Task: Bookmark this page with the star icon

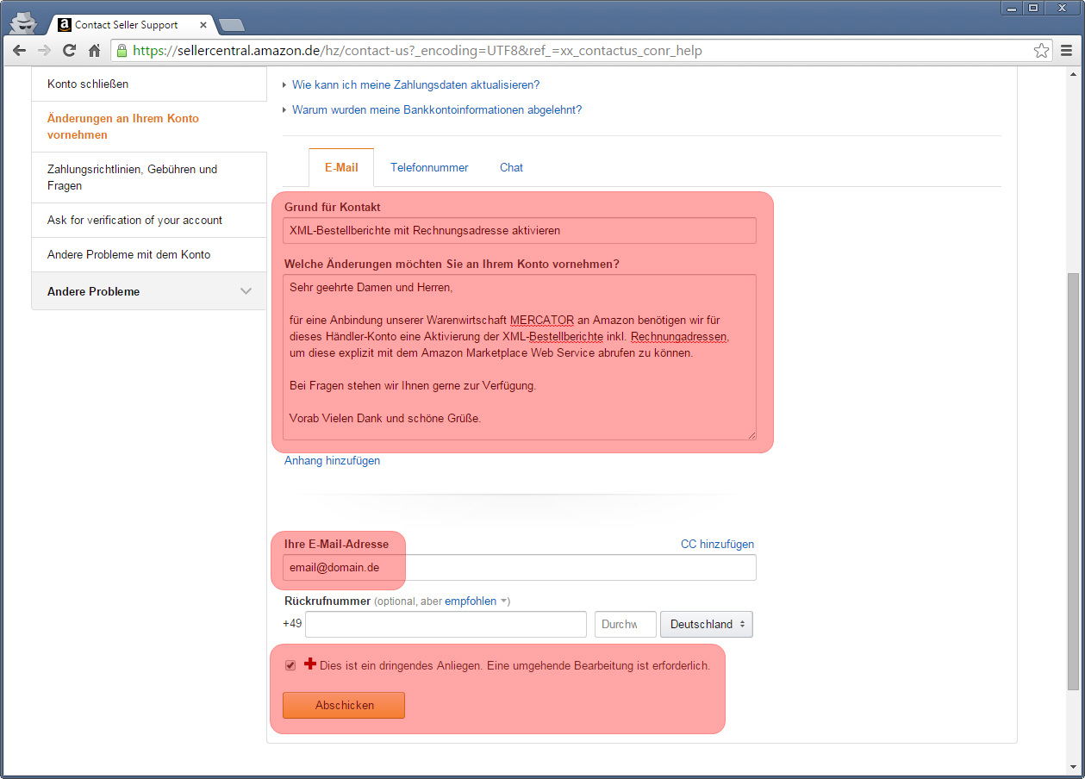Action: pos(1041,51)
